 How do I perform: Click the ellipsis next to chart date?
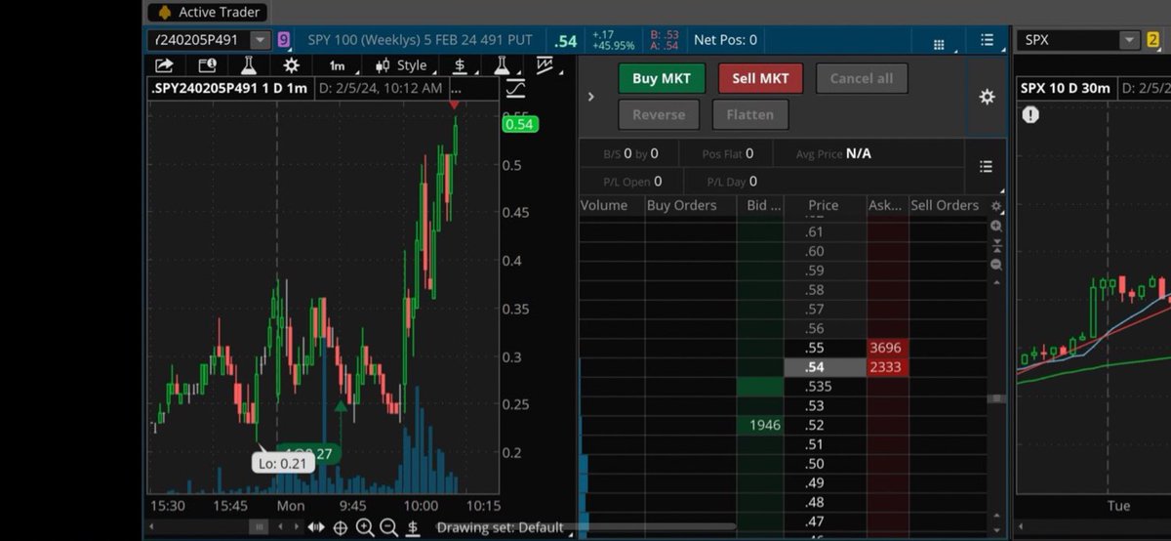[457, 88]
